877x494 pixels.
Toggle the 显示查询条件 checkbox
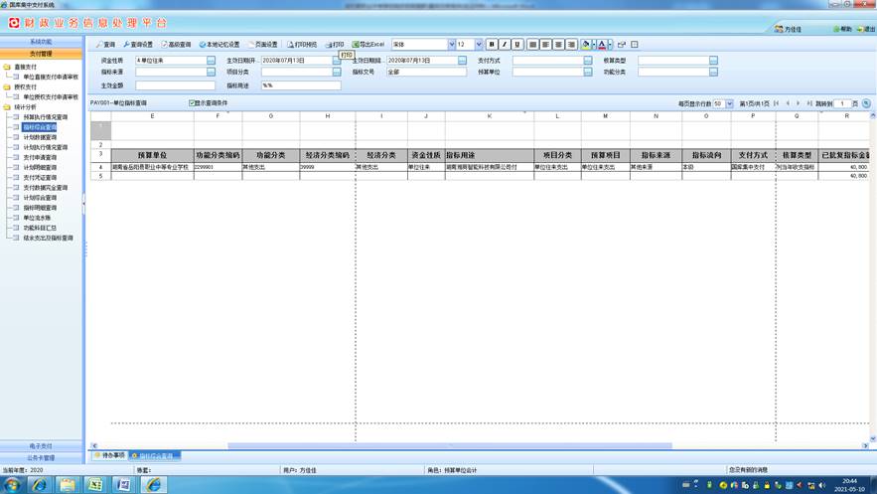(192, 103)
